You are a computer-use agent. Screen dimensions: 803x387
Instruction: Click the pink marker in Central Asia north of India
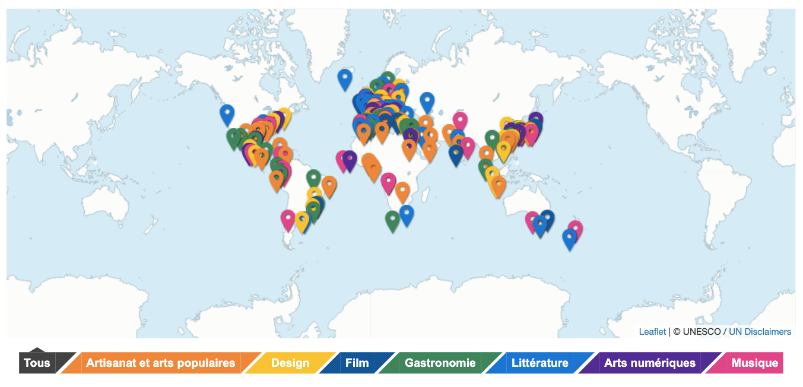(460, 122)
